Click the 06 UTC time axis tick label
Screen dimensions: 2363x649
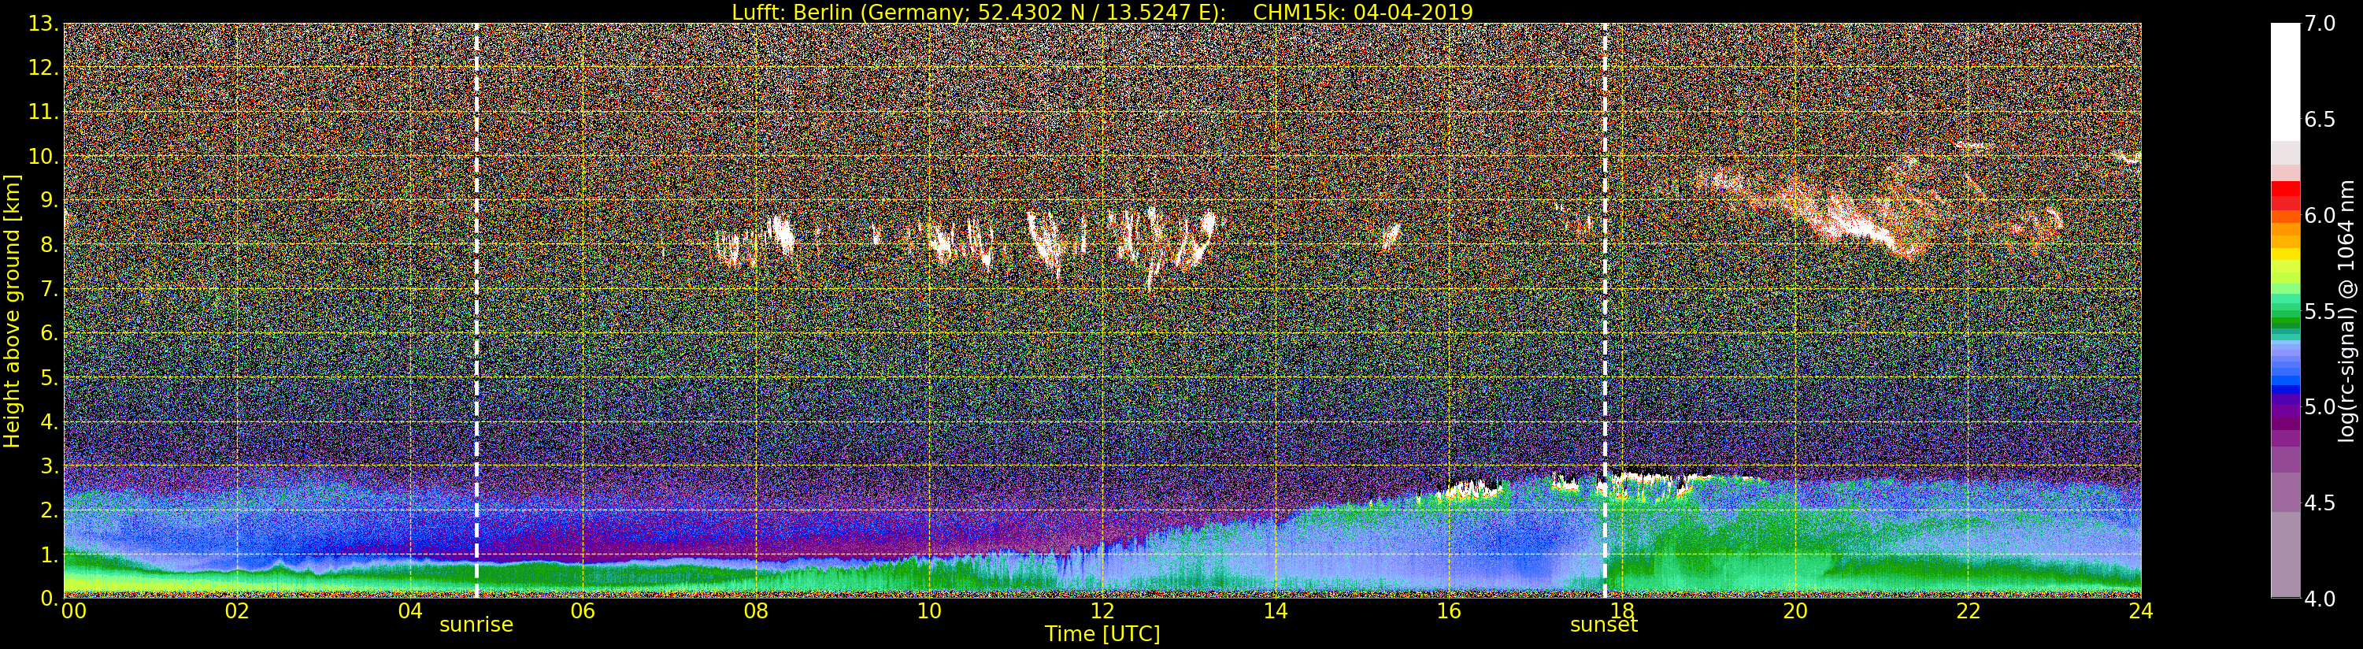tap(583, 610)
